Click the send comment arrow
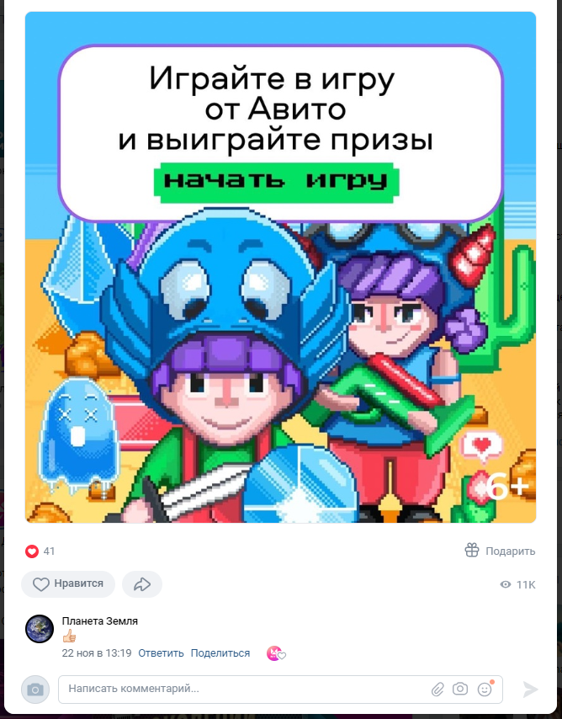The image size is (562, 719). tap(530, 689)
